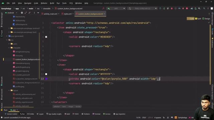This screenshot has height=120, width=214.
Task: Open the Refactor menu
Action: (44, 3)
